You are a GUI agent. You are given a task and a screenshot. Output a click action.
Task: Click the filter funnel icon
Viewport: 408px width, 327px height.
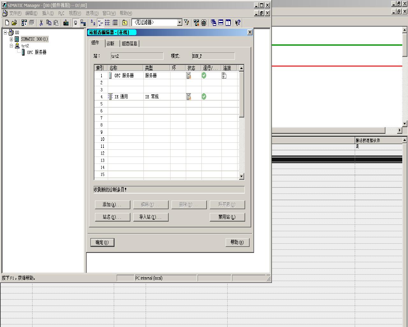[x=186, y=23]
